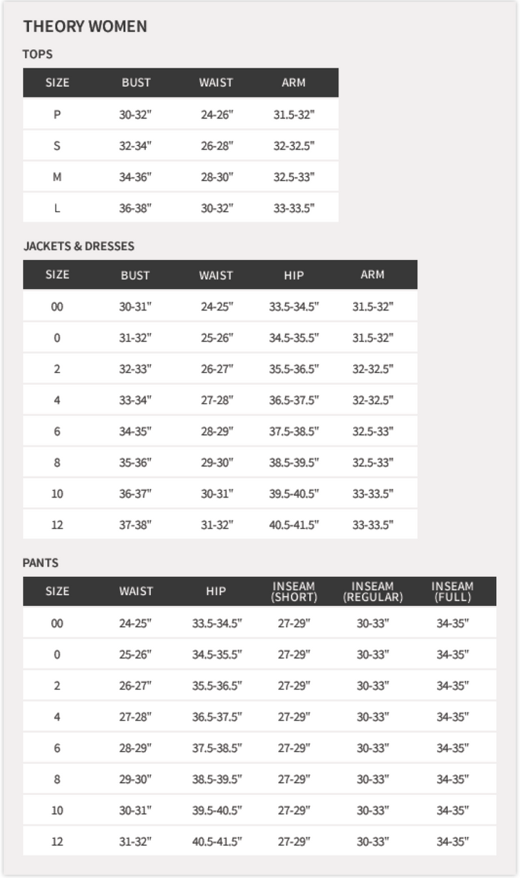Image resolution: width=520 pixels, height=878 pixels.
Task: Select the HIP header in Jackets & Dresses
Action: (294, 275)
